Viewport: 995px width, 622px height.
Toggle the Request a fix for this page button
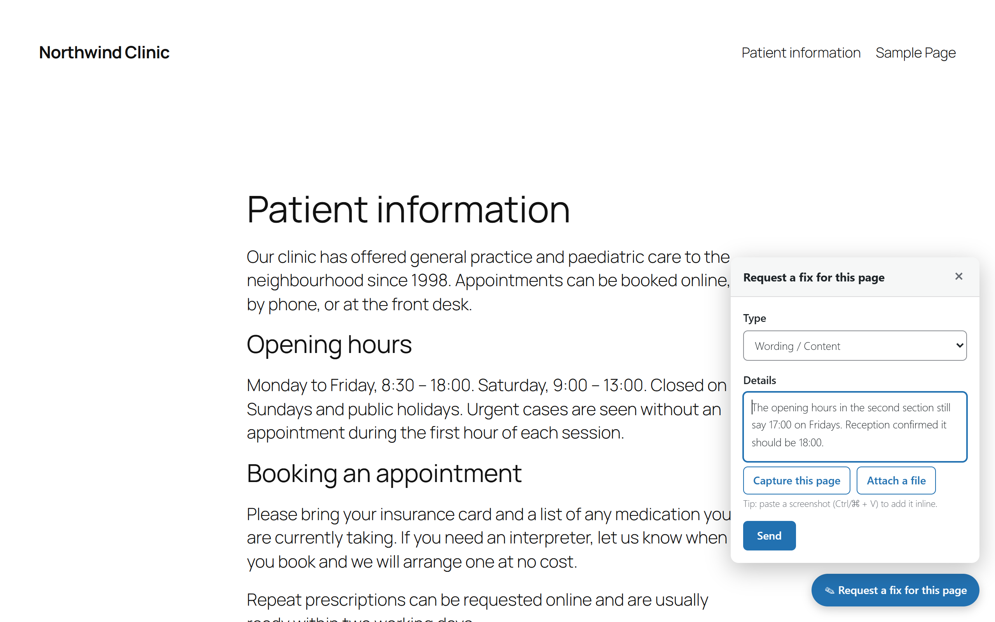(895, 591)
